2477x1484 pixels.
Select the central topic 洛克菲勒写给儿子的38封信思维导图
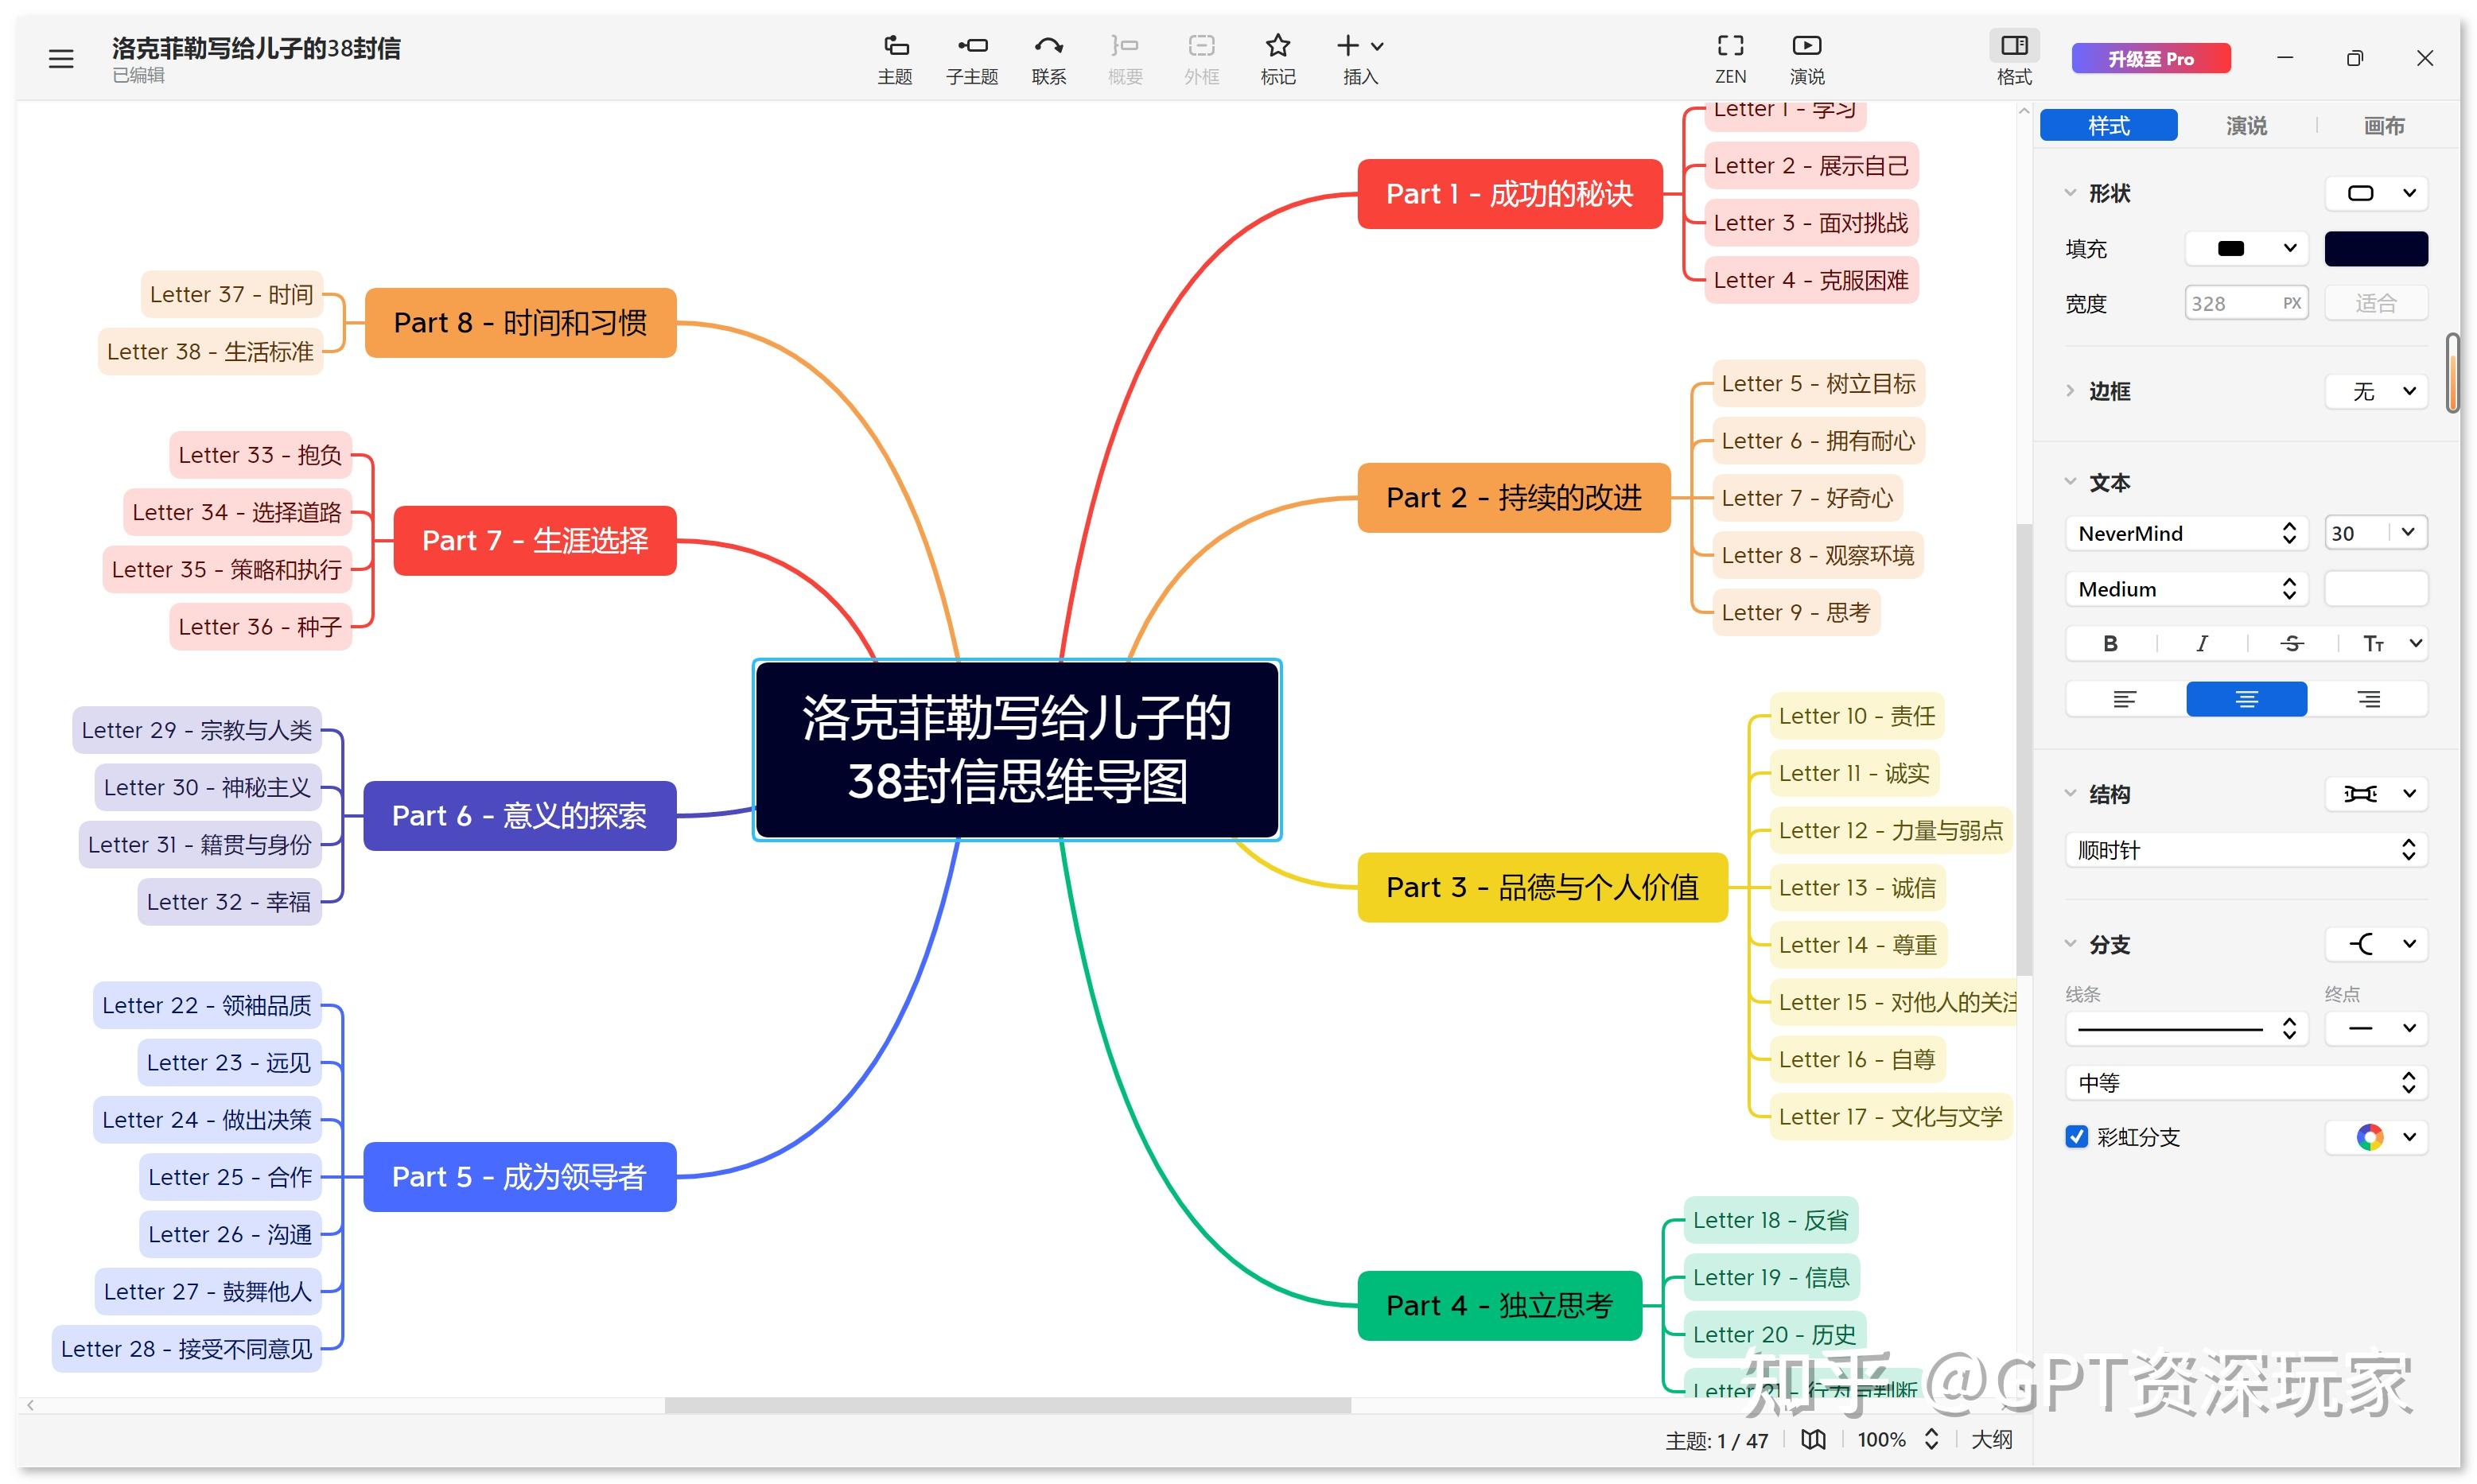pos(1015,750)
